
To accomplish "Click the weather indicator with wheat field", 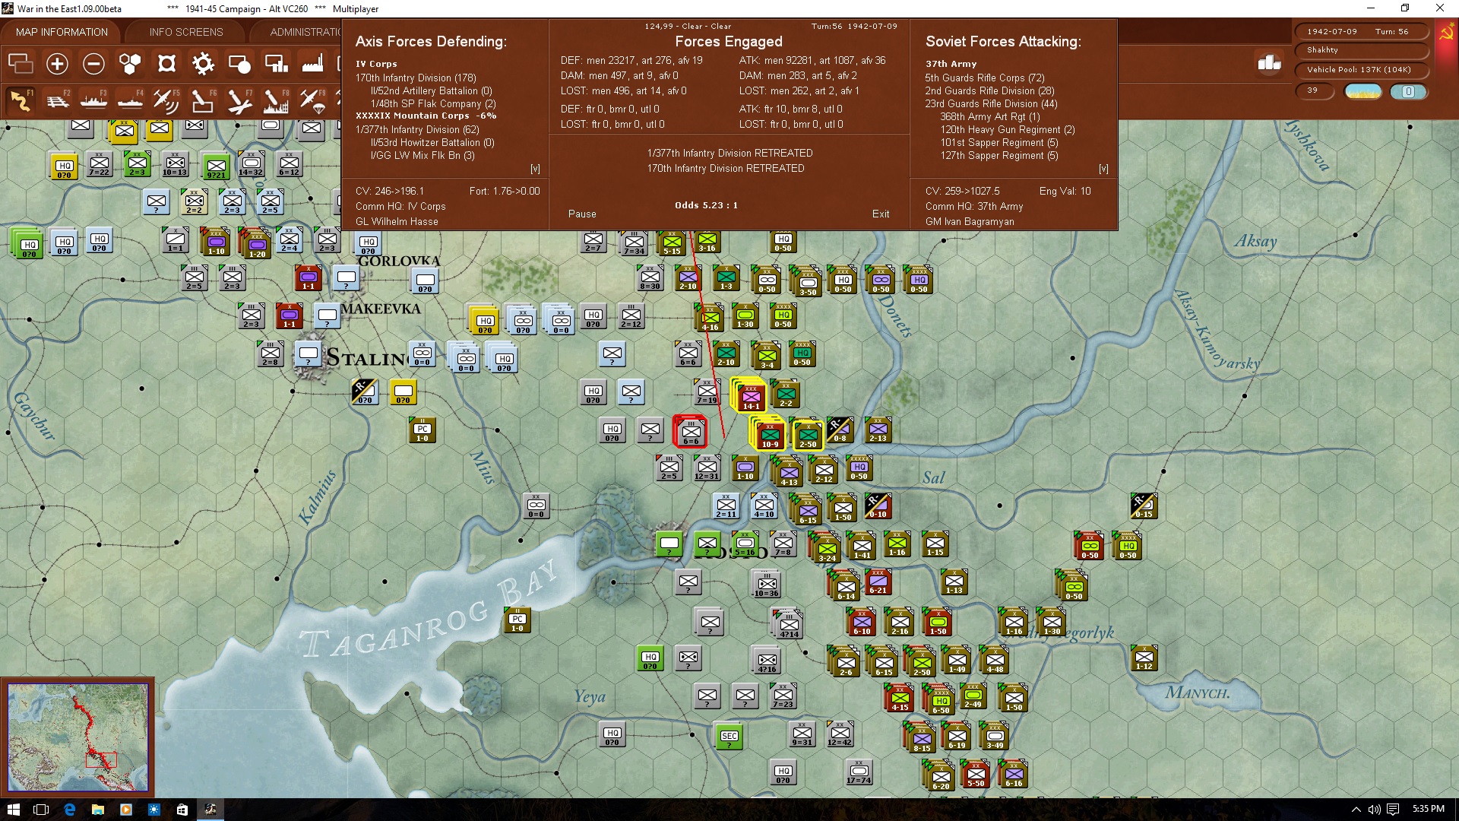I will tap(1362, 91).
